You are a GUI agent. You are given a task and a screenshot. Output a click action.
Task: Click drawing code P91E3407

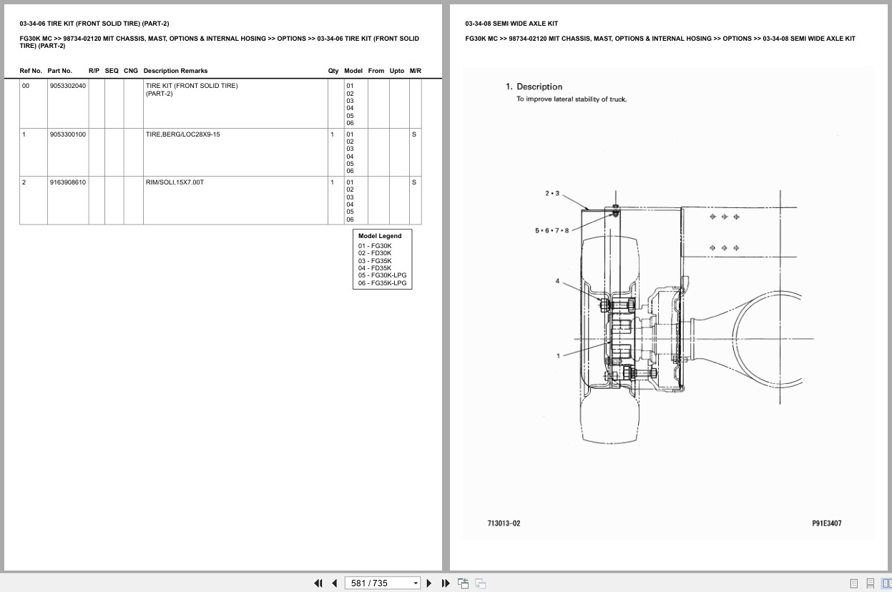click(x=827, y=523)
